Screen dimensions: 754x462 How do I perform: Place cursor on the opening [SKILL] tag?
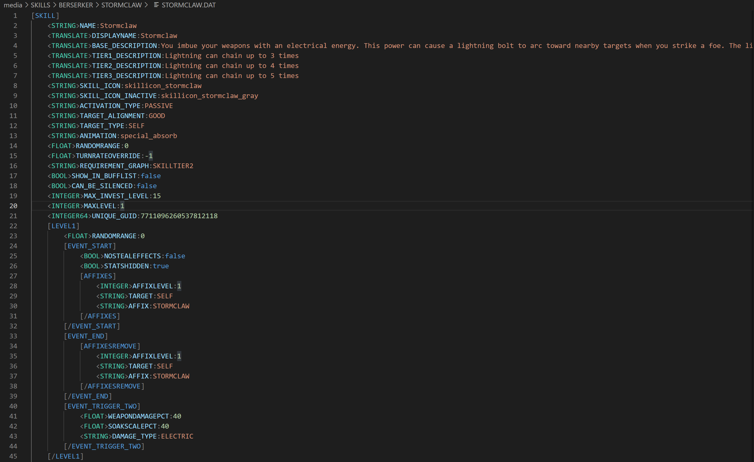click(45, 16)
